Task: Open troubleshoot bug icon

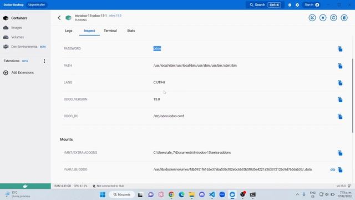Action: pos(290,5)
